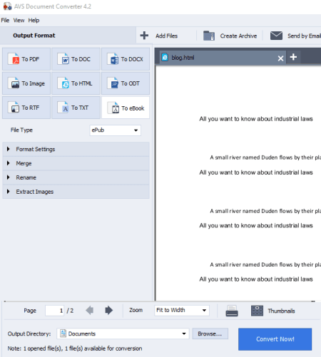Click the Convert Now! button
Screen dimensions: 321x357
coord(275,339)
